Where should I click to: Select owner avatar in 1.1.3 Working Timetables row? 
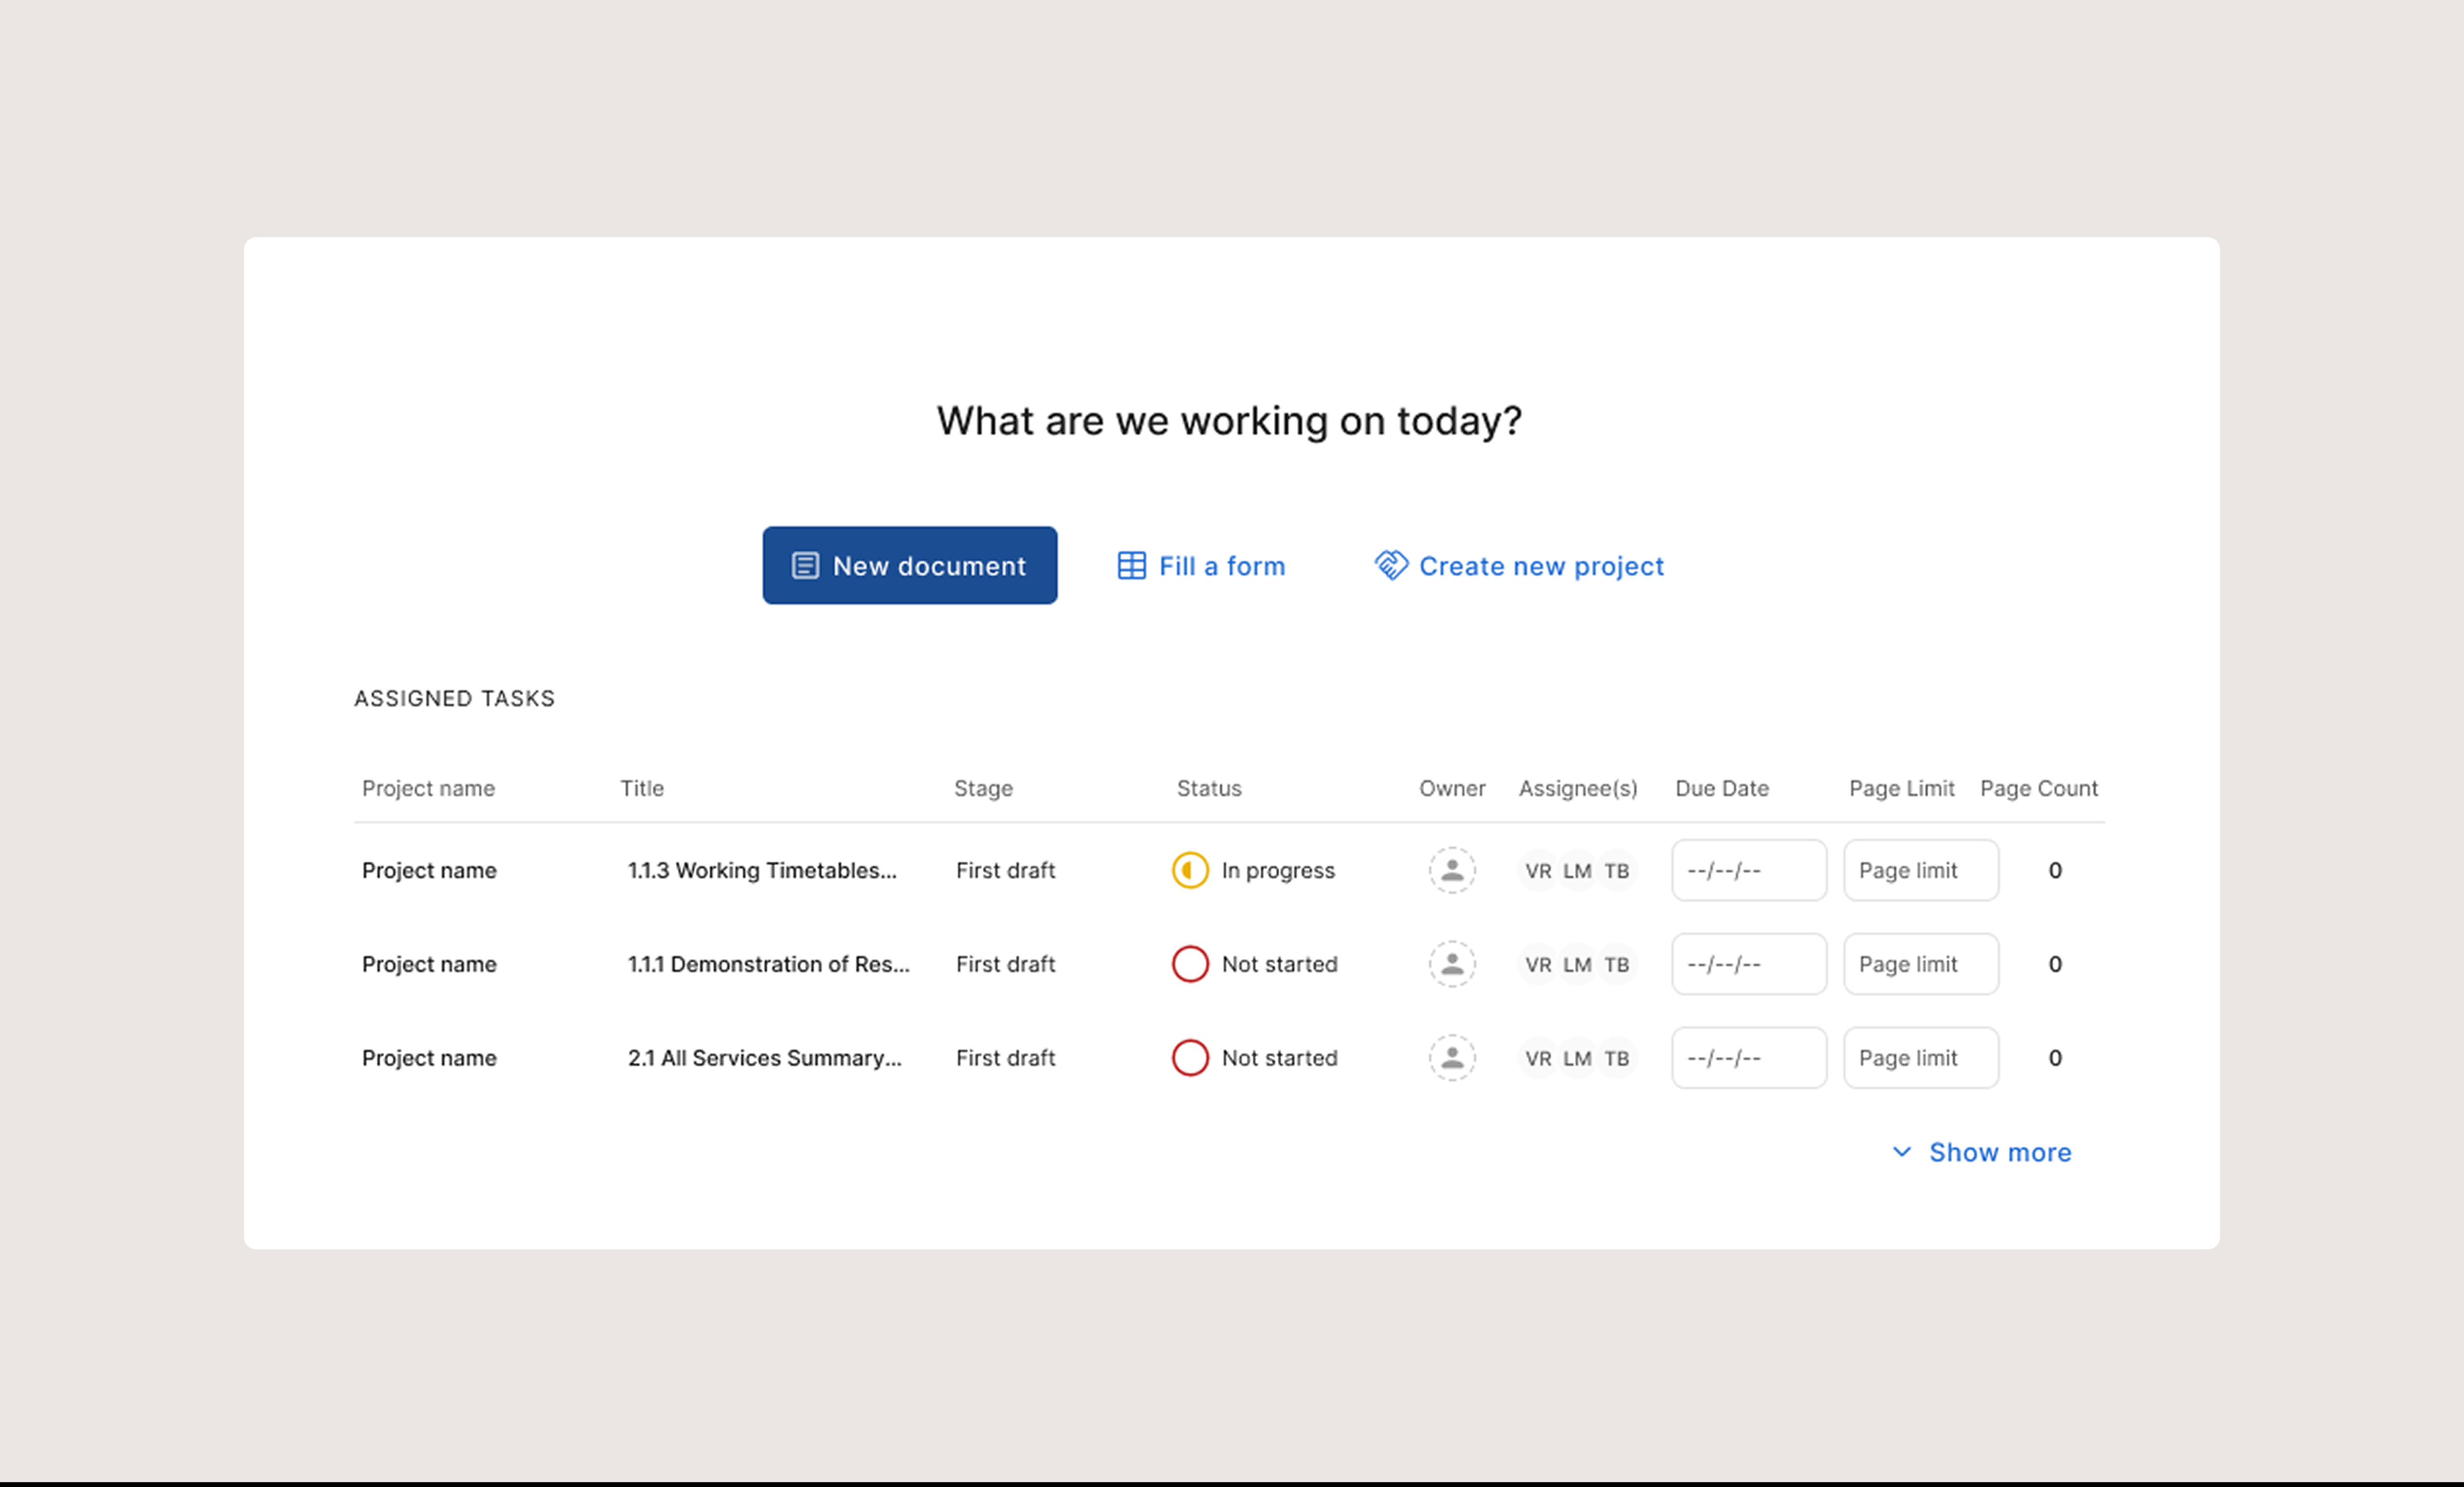coord(1452,870)
